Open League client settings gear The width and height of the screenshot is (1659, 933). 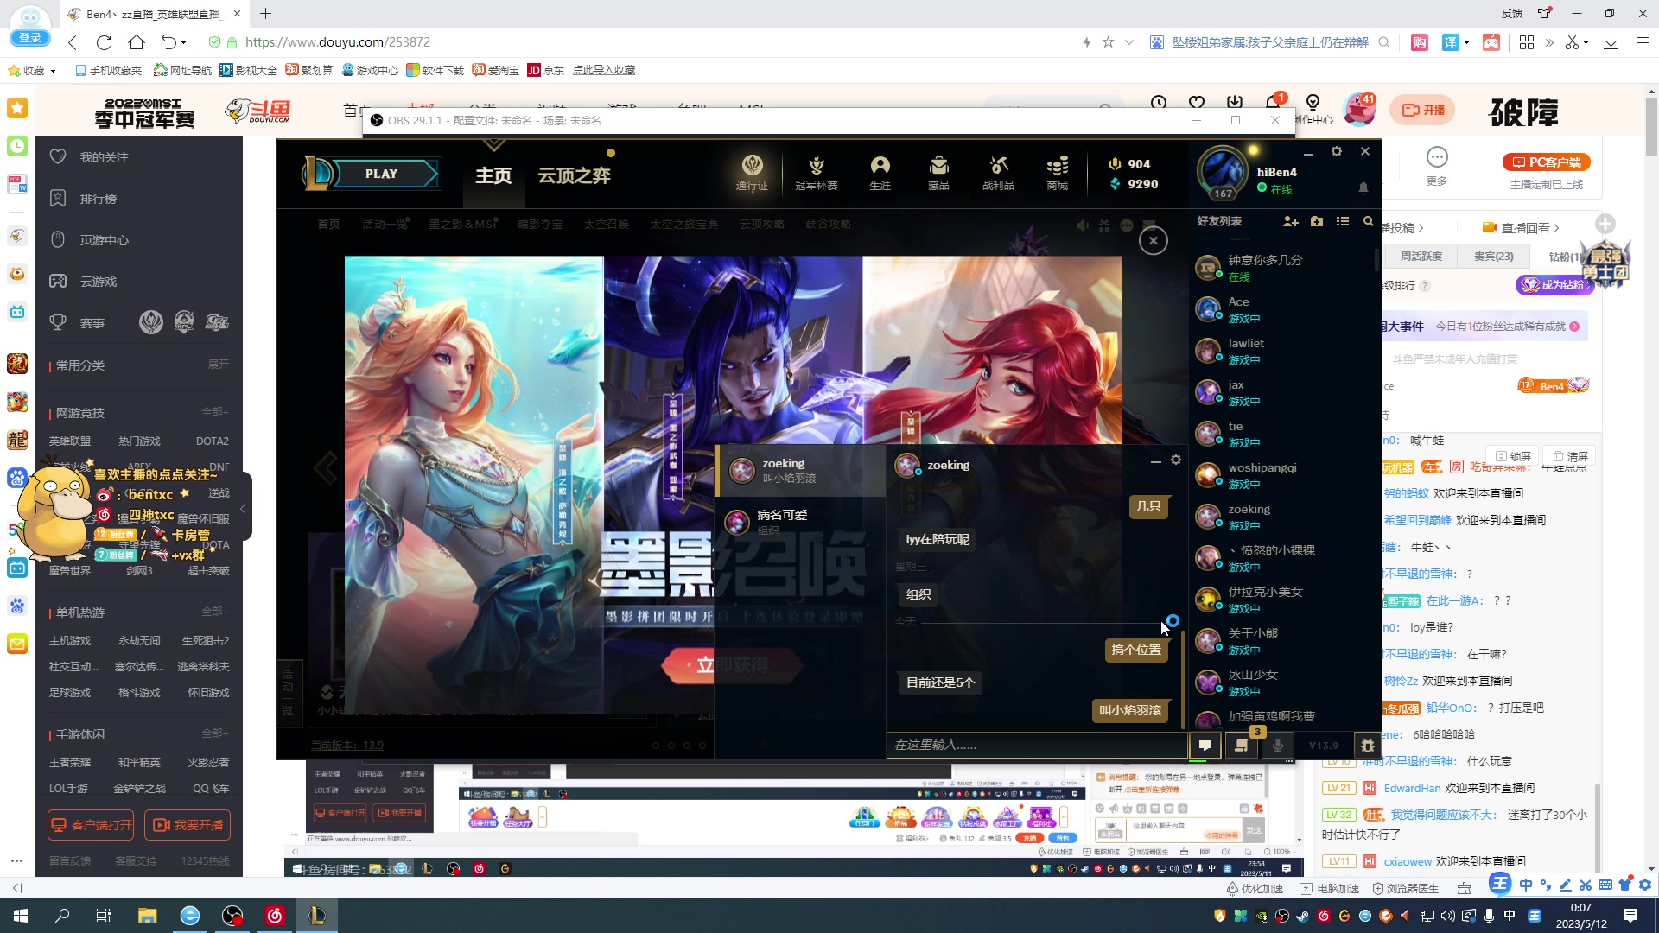pos(1337,151)
